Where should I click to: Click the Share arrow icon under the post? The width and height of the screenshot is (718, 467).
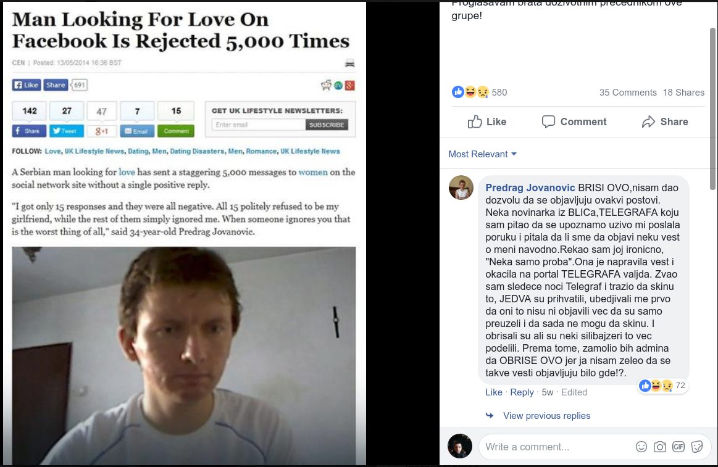[648, 122]
